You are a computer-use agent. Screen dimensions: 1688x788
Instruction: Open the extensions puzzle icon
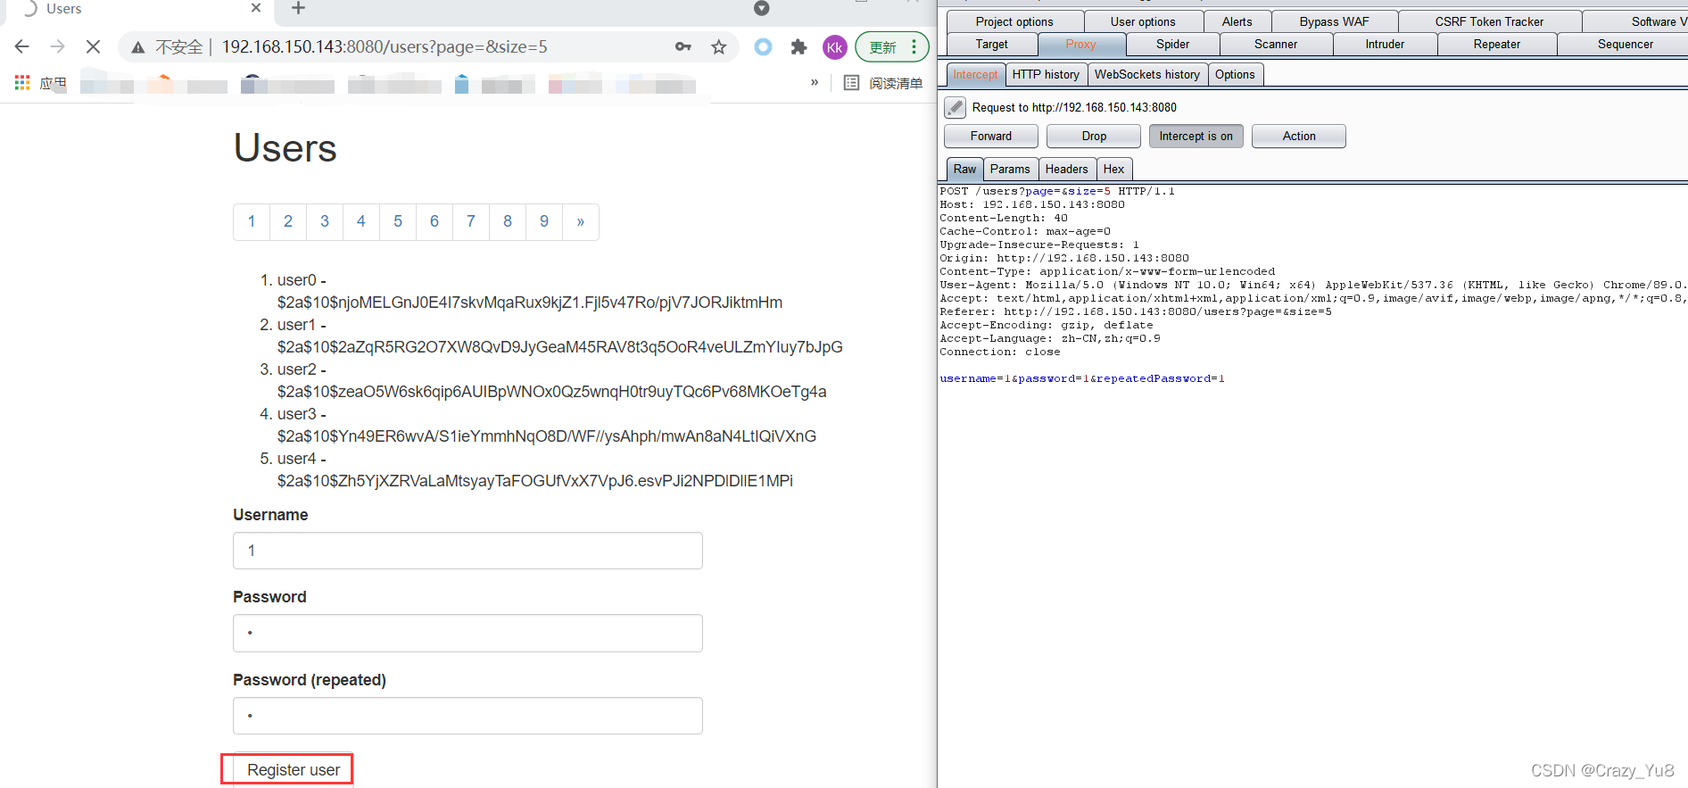[798, 47]
